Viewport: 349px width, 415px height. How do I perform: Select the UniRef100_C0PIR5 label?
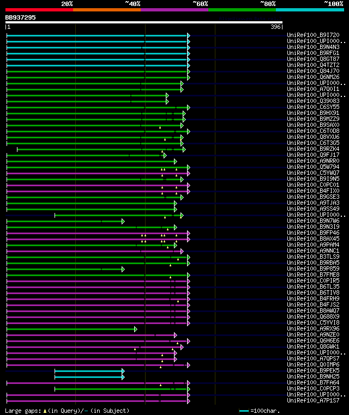[x=313, y=280]
